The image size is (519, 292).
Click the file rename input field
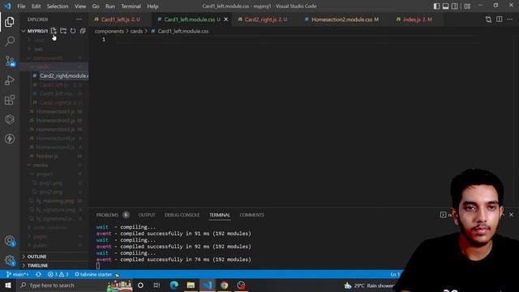pos(64,75)
